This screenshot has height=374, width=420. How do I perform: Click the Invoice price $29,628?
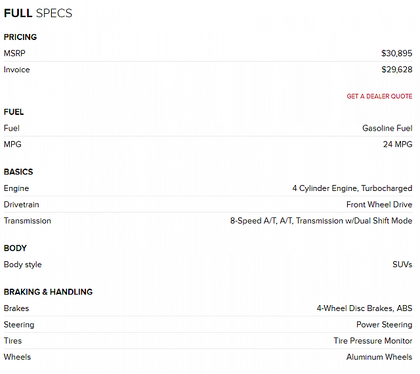(x=396, y=70)
